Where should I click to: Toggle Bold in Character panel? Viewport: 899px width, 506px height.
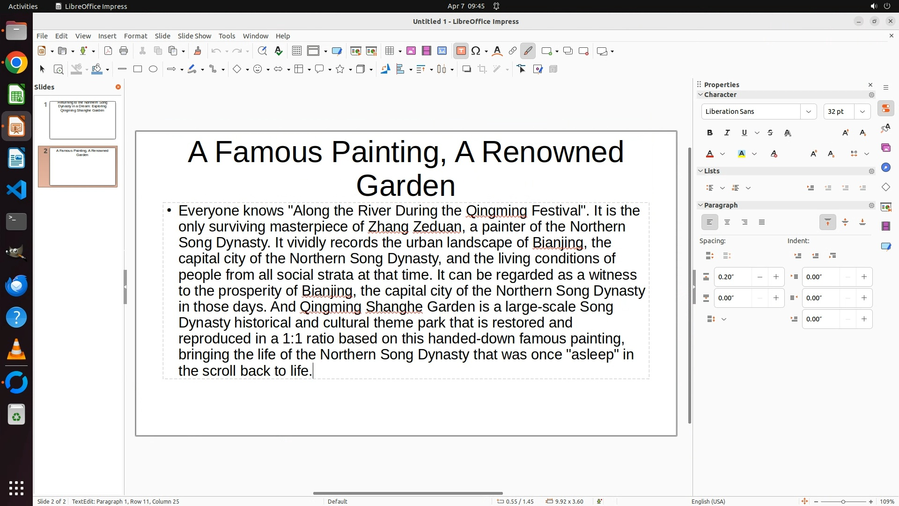710,133
